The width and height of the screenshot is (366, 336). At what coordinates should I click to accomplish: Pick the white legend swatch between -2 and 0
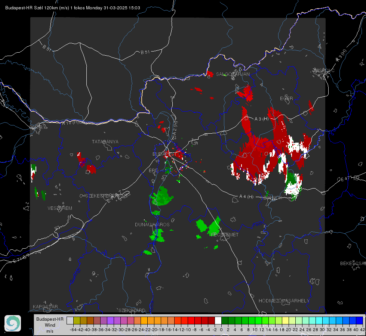click(218, 320)
